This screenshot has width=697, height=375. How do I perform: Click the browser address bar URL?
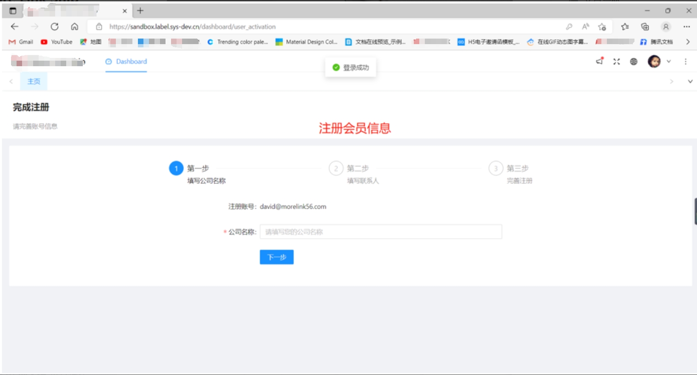pyautogui.click(x=193, y=27)
